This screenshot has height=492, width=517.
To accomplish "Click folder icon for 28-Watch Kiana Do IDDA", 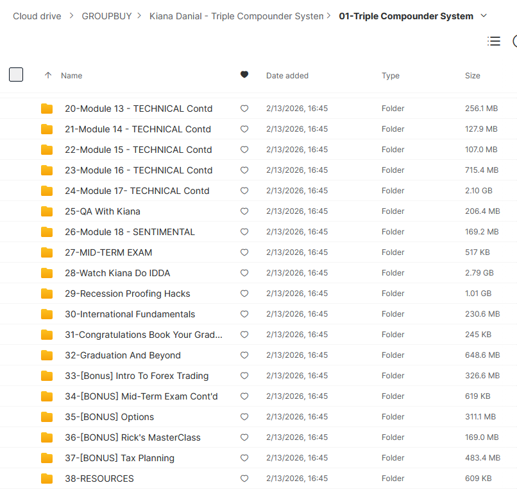I will click(47, 273).
